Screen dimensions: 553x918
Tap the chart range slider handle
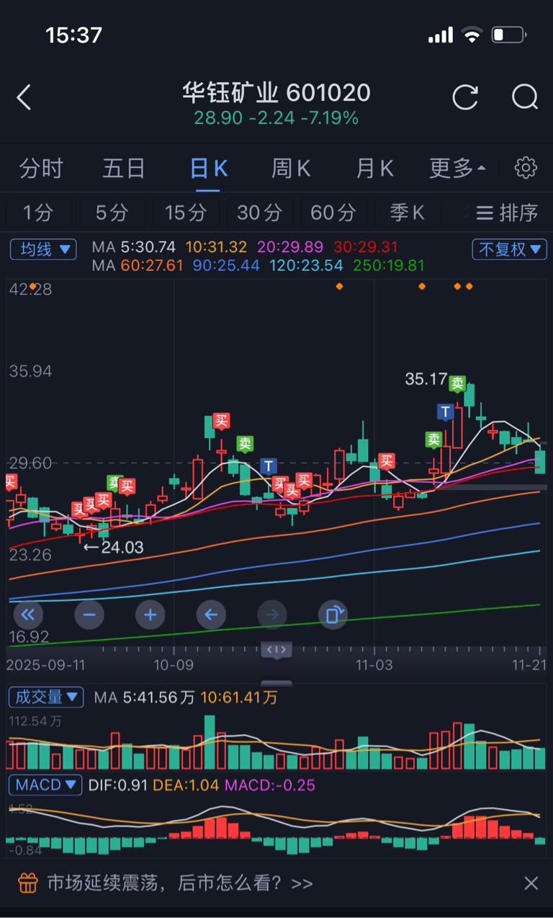coord(276,650)
